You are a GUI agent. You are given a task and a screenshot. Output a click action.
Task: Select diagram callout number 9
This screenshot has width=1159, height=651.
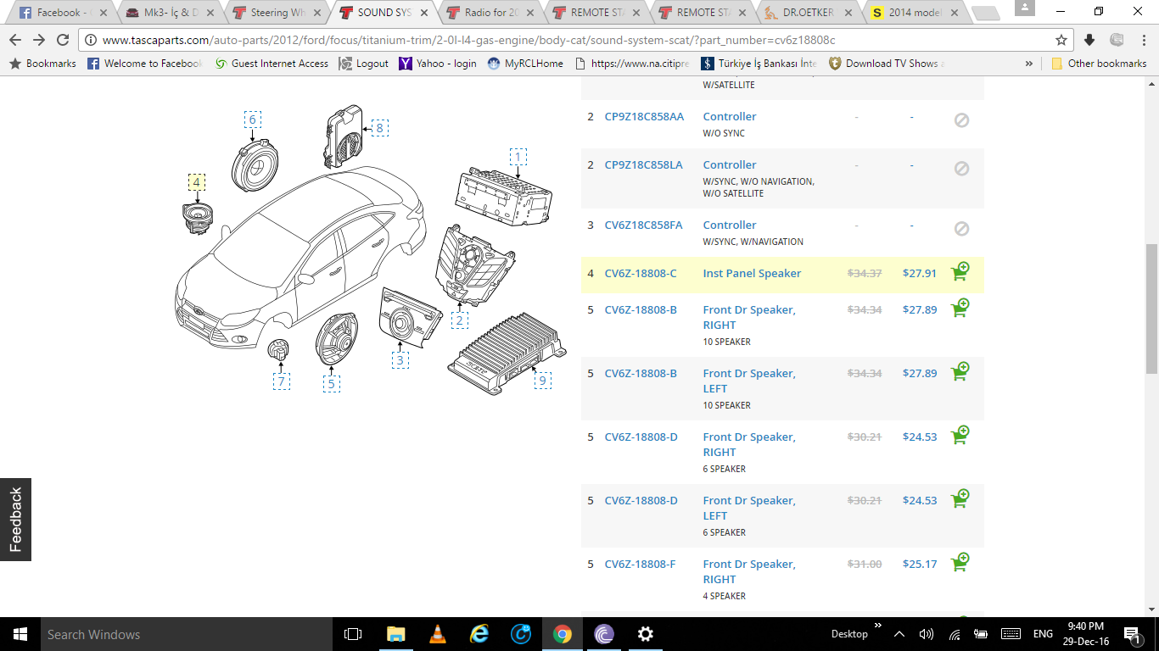[542, 380]
